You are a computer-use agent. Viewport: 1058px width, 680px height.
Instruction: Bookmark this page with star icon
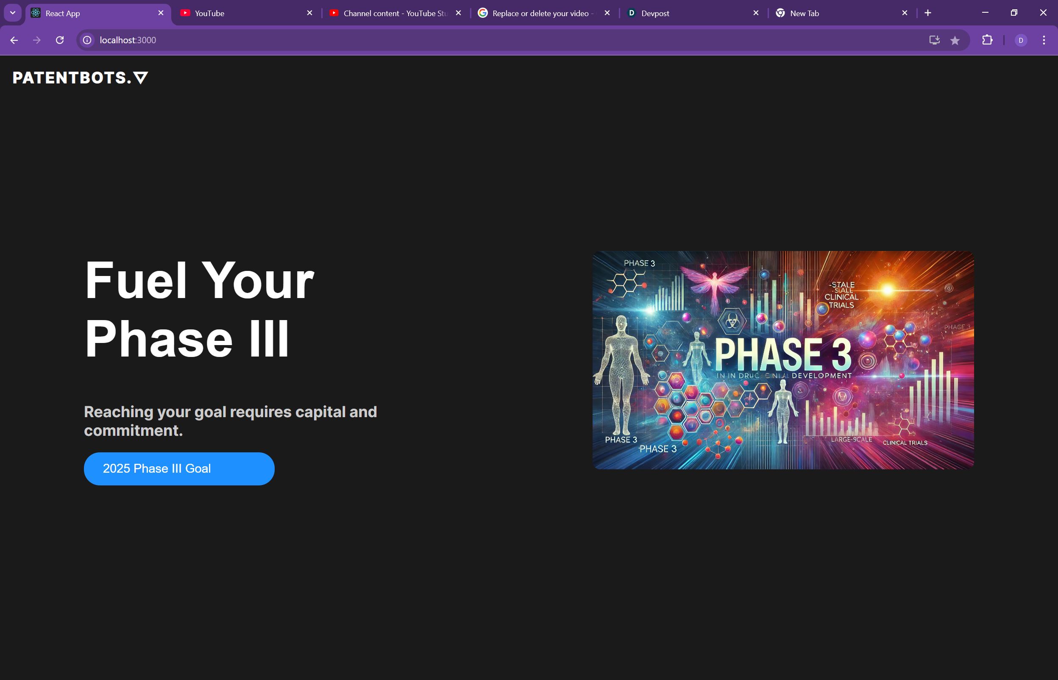955,41
